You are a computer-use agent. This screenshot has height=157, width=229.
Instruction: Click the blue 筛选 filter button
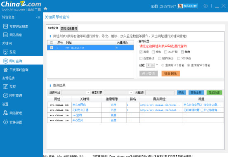[x=181, y=93]
